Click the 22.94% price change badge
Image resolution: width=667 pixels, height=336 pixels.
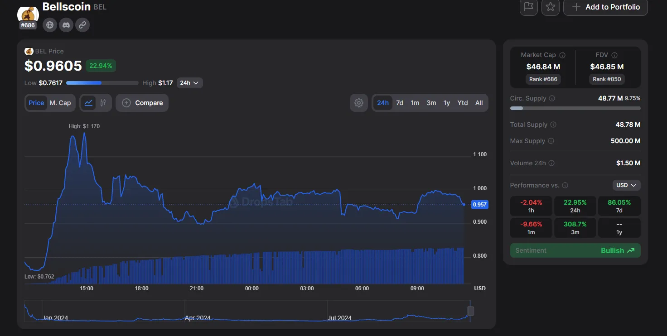pos(101,66)
